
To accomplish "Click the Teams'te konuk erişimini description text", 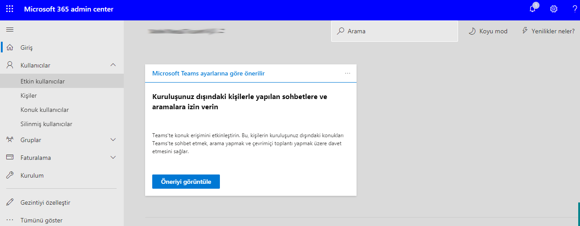I will tap(248, 143).
